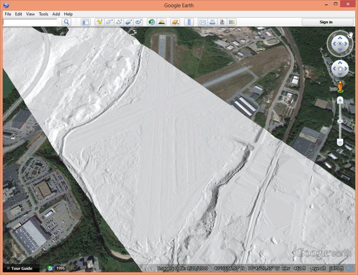Add a polygon with toolbar icon
Image resolution: width=358 pixels, height=275 pixels.
click(109, 22)
